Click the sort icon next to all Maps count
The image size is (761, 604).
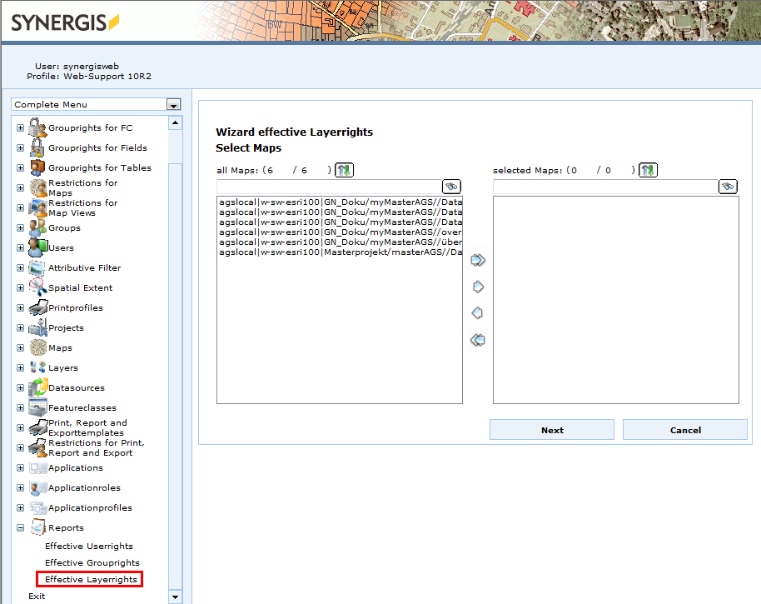pos(345,170)
